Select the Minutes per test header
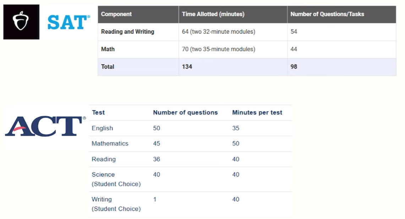 [x=257, y=113]
